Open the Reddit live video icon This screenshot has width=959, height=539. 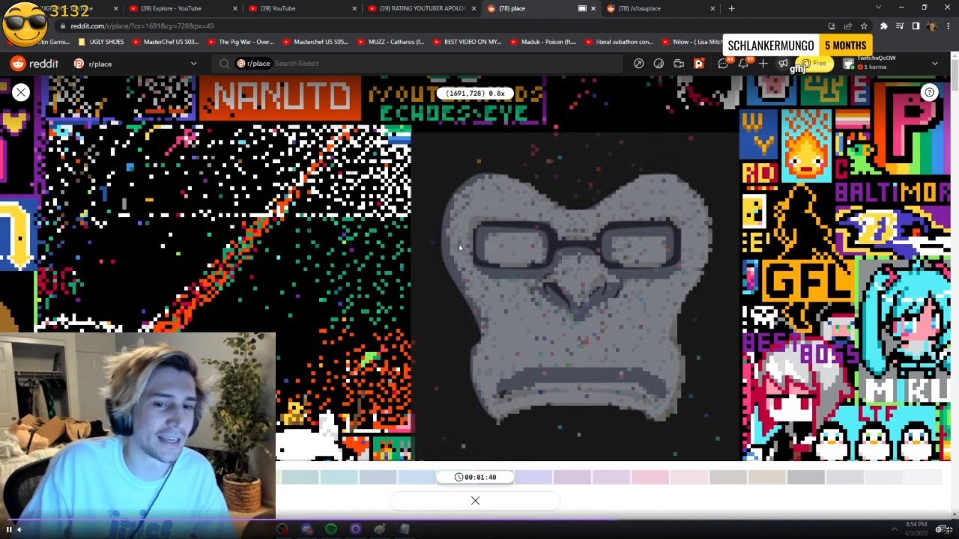[x=679, y=64]
